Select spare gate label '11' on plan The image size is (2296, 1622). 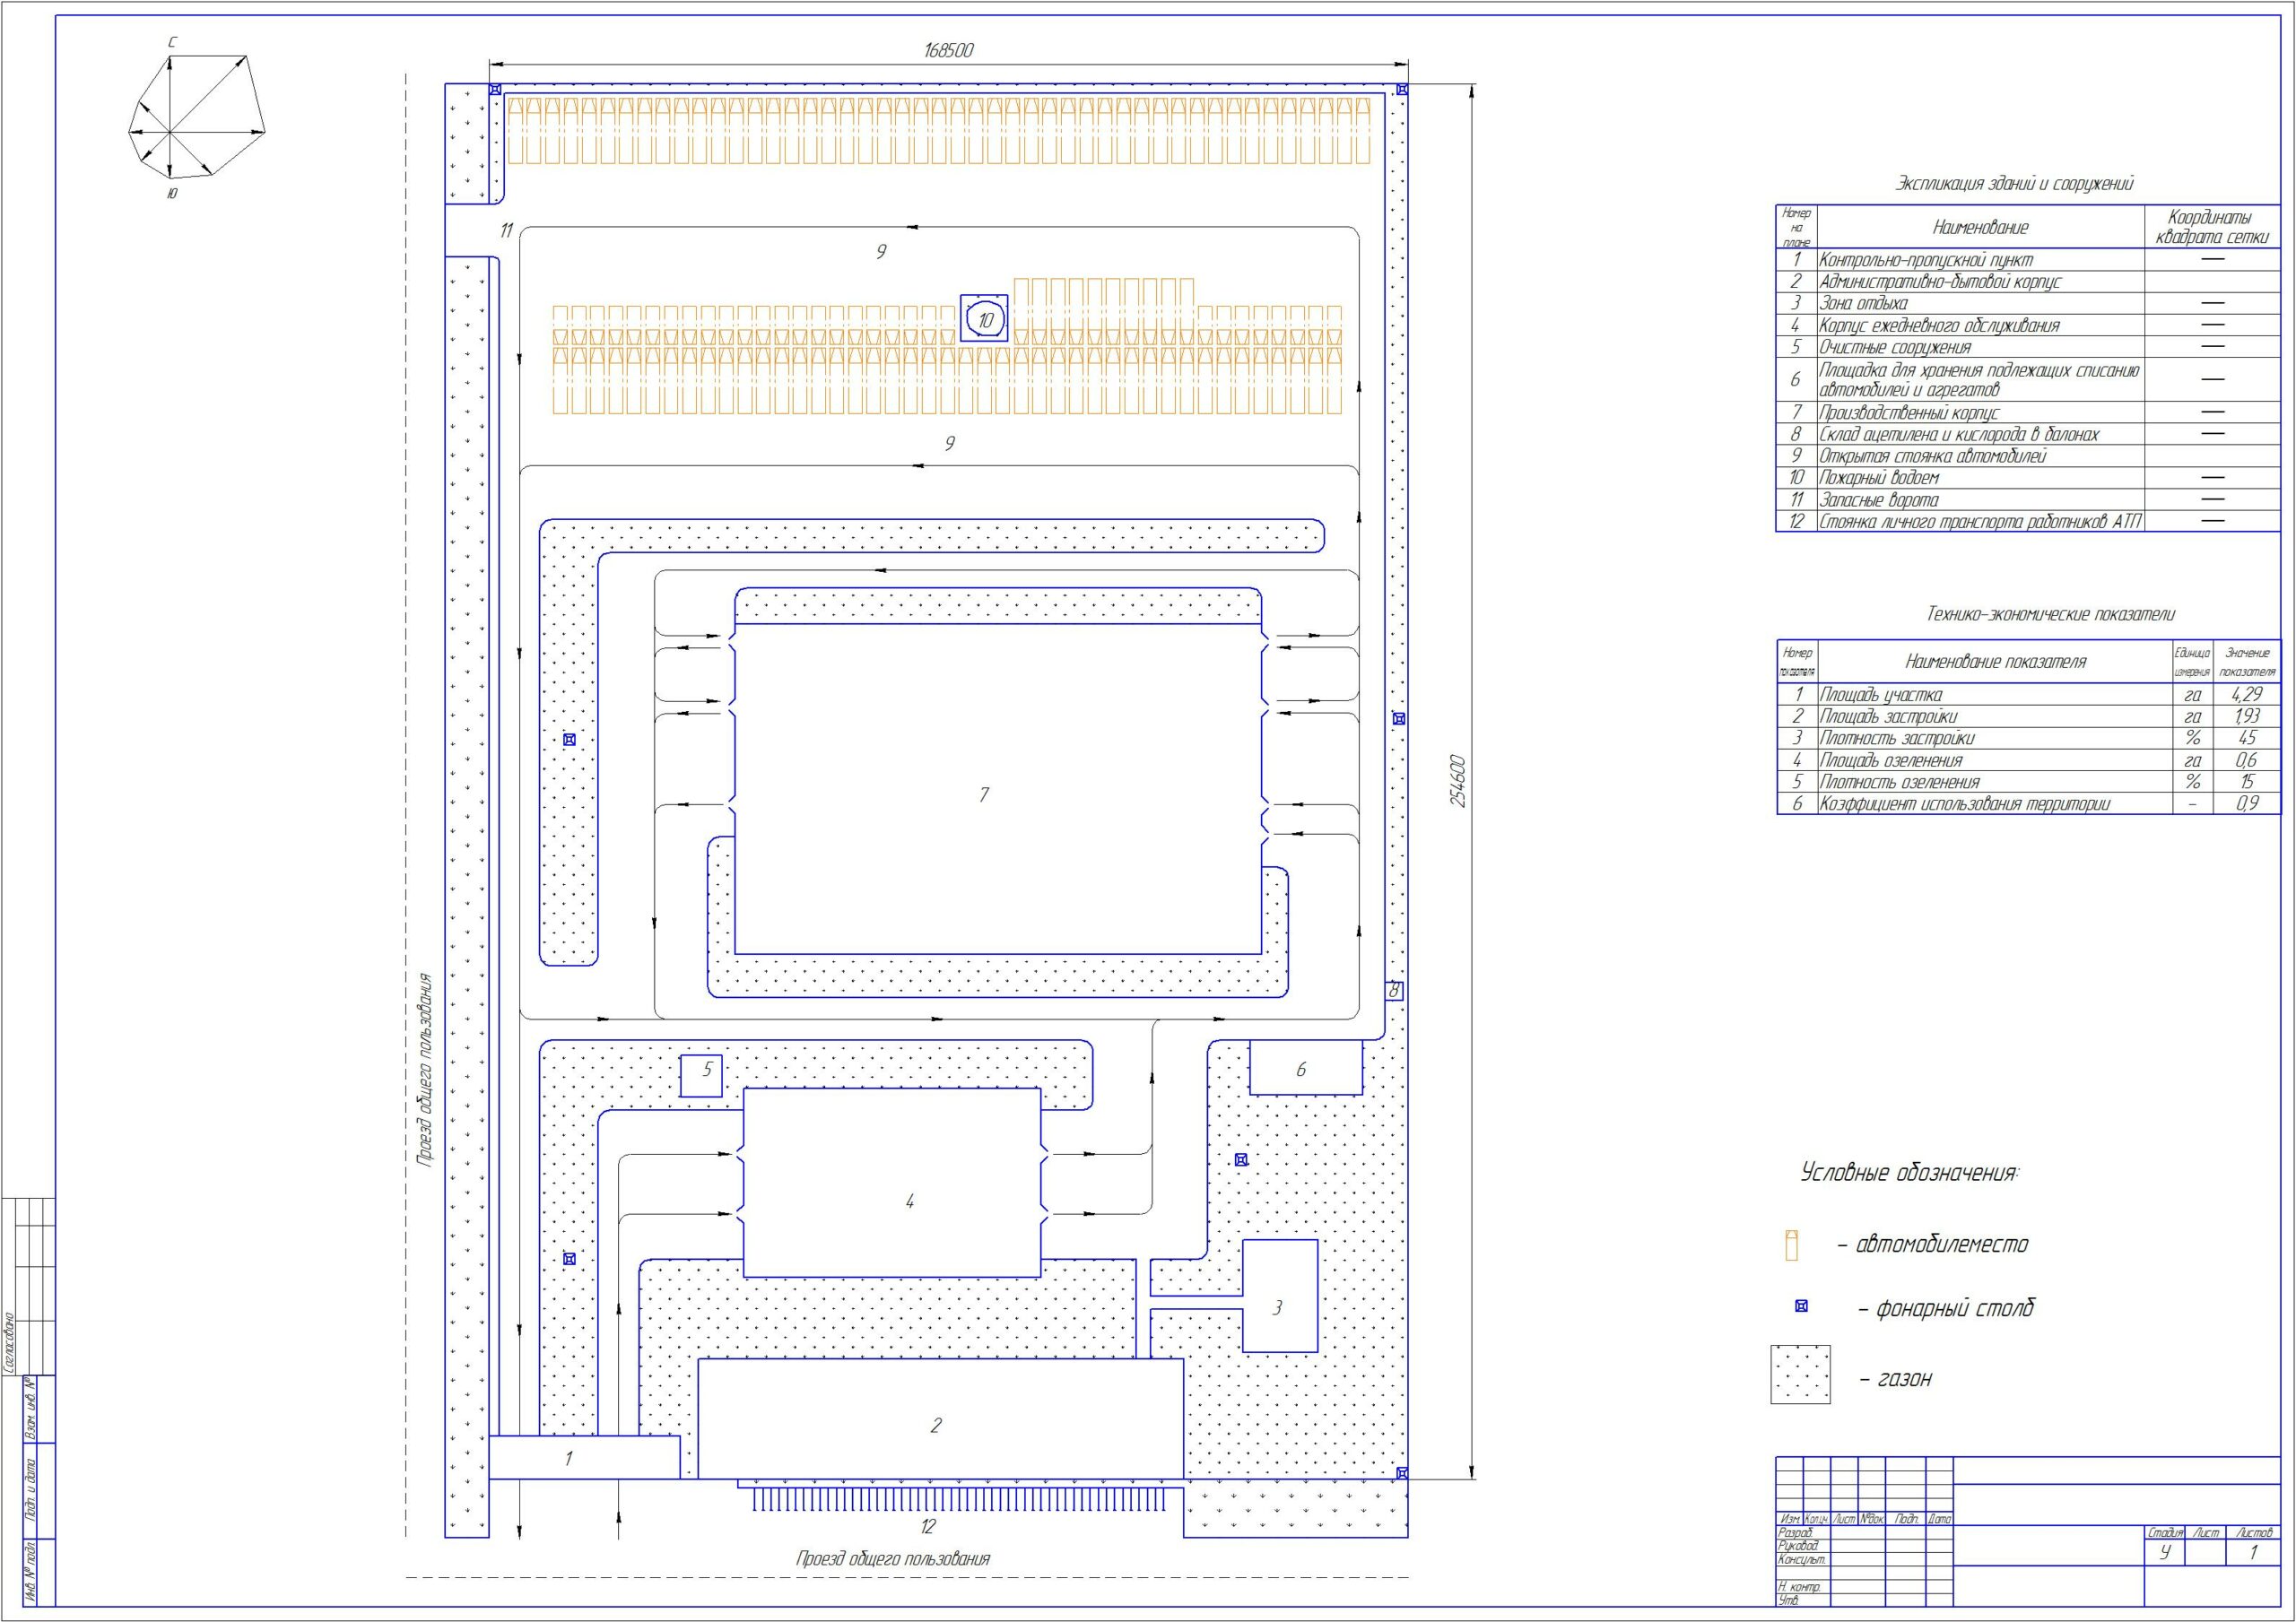tap(507, 231)
